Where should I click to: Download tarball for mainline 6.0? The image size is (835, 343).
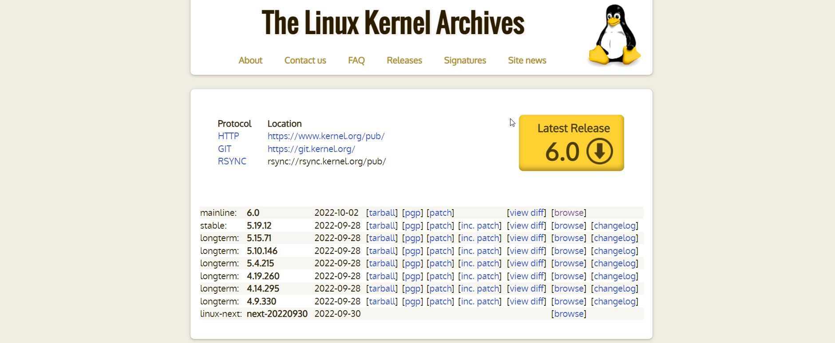(x=382, y=213)
